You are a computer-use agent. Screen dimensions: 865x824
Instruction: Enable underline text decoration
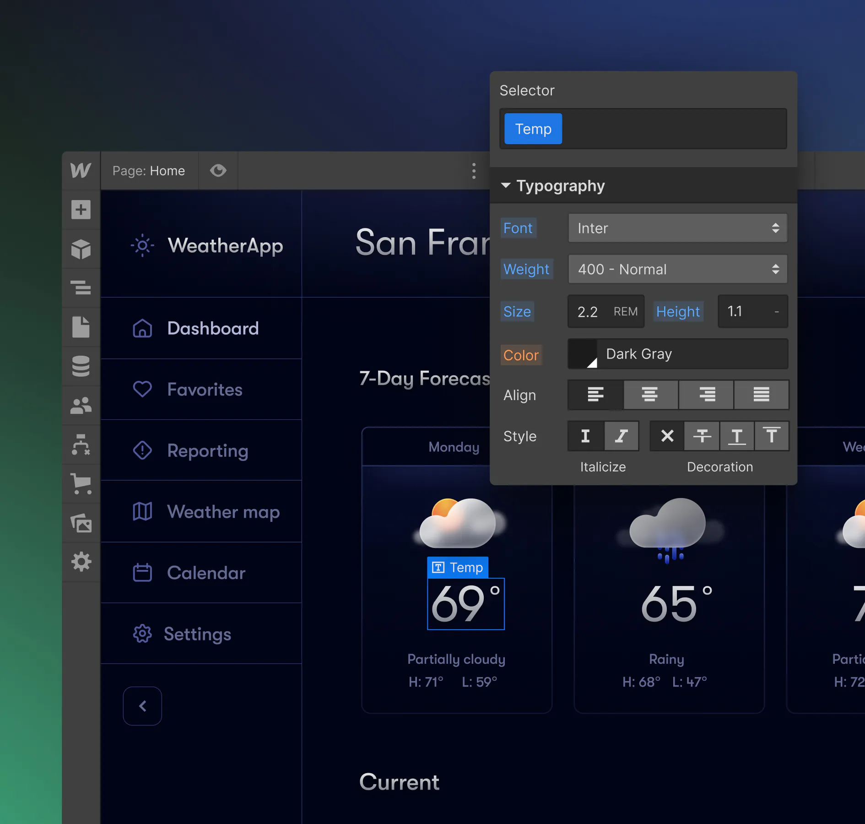tap(737, 436)
